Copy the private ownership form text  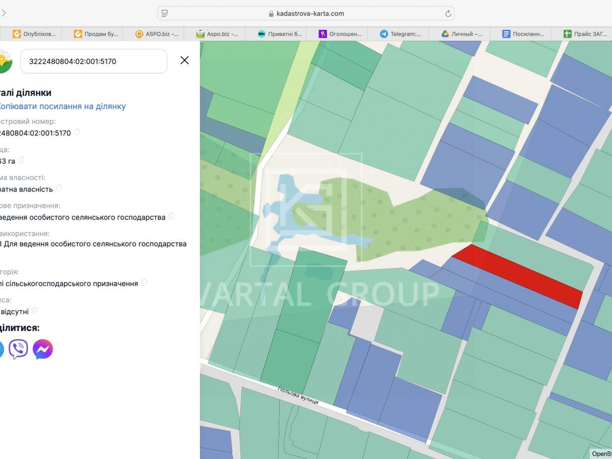click(x=59, y=188)
